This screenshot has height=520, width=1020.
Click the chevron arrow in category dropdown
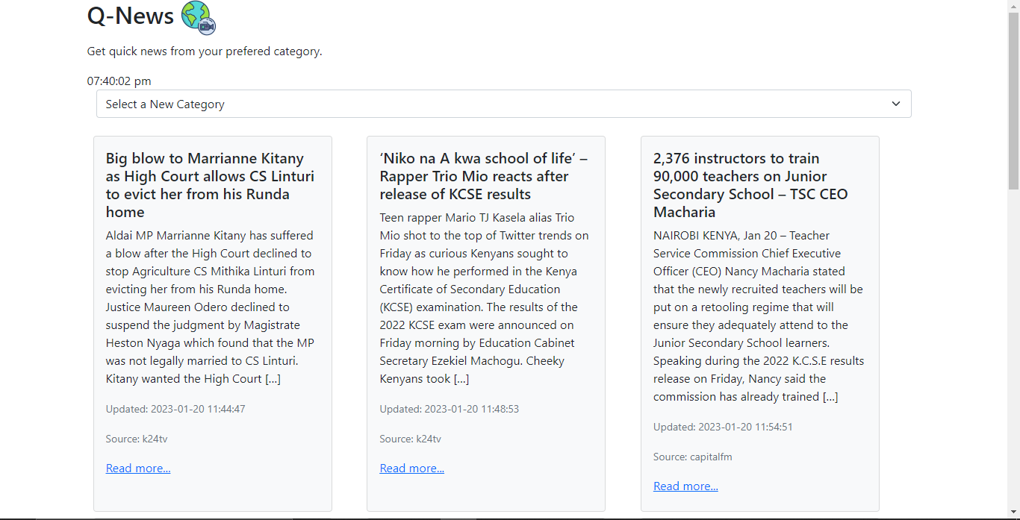[896, 104]
